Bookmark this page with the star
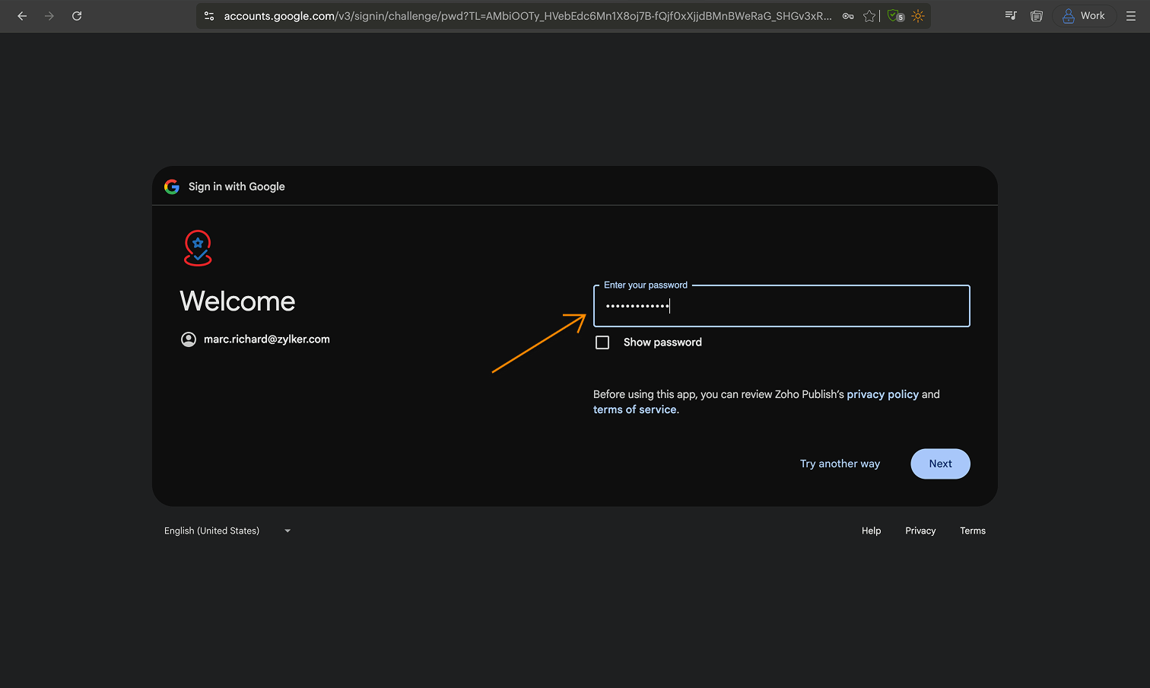 coord(869,16)
